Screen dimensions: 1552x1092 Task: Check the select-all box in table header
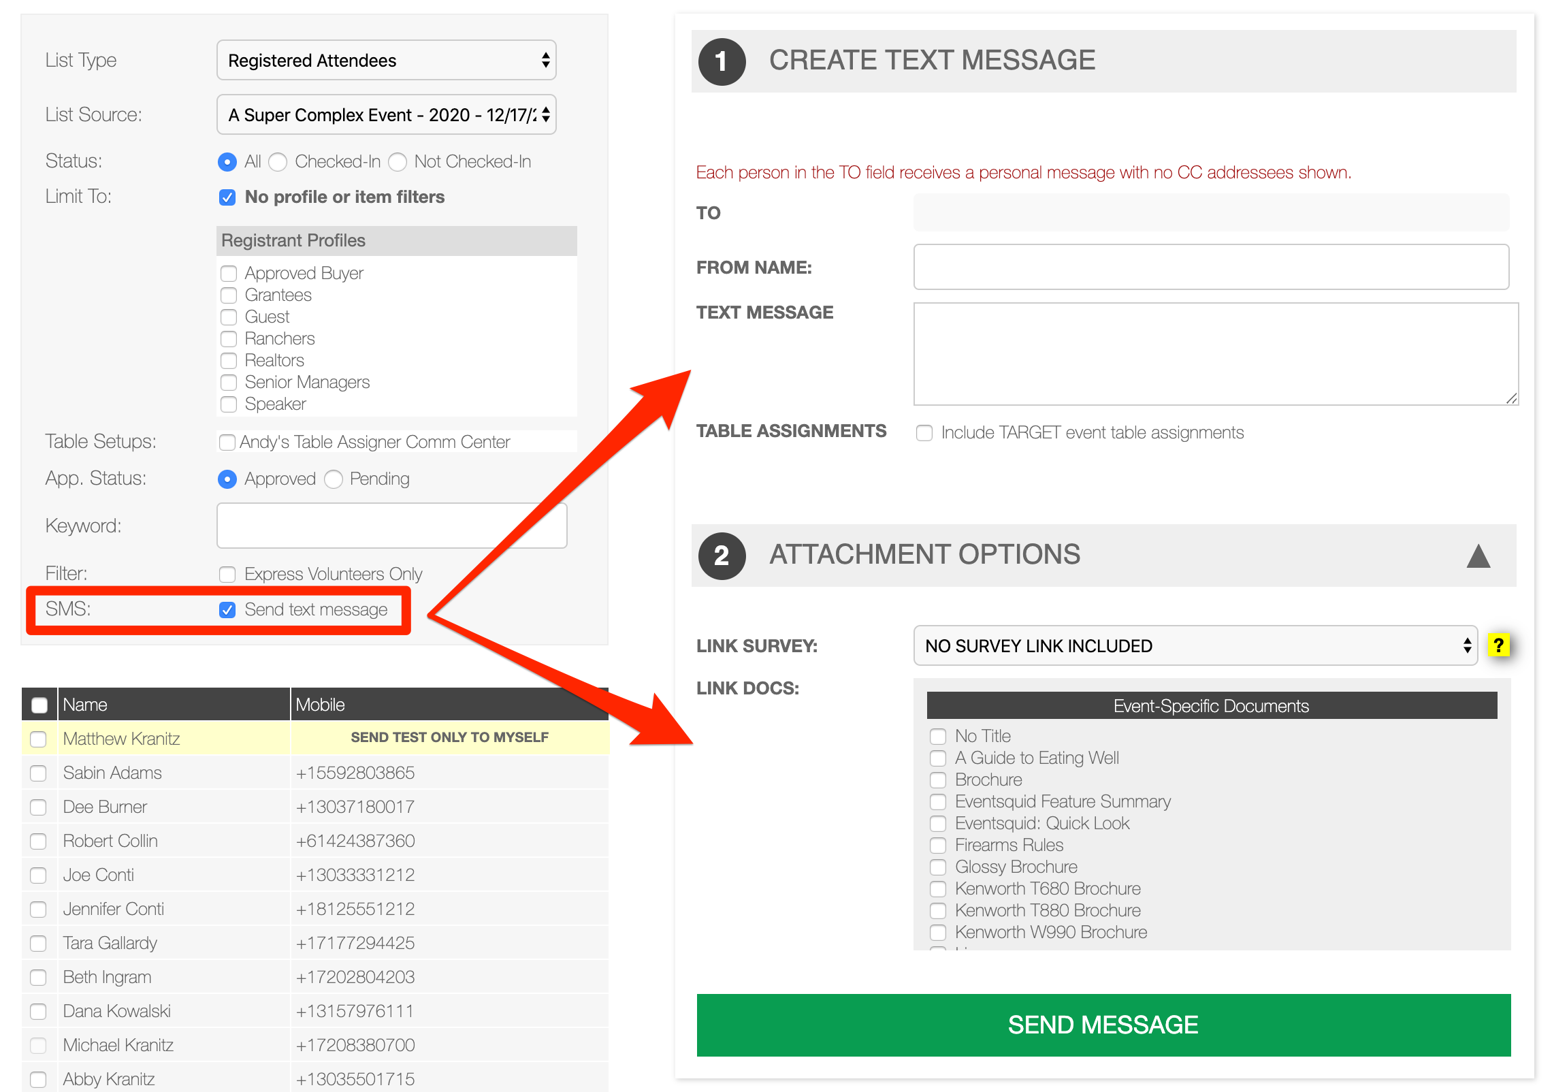(x=39, y=705)
